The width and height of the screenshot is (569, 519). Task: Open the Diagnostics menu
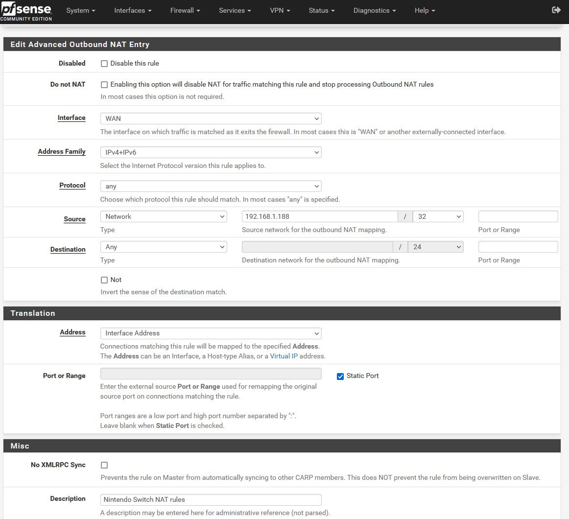(x=374, y=10)
